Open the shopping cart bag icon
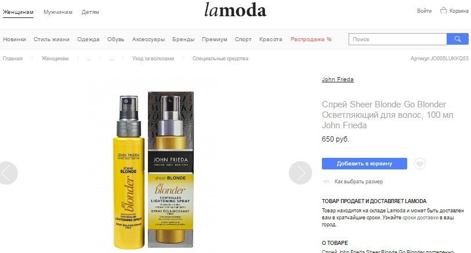 [443, 10]
